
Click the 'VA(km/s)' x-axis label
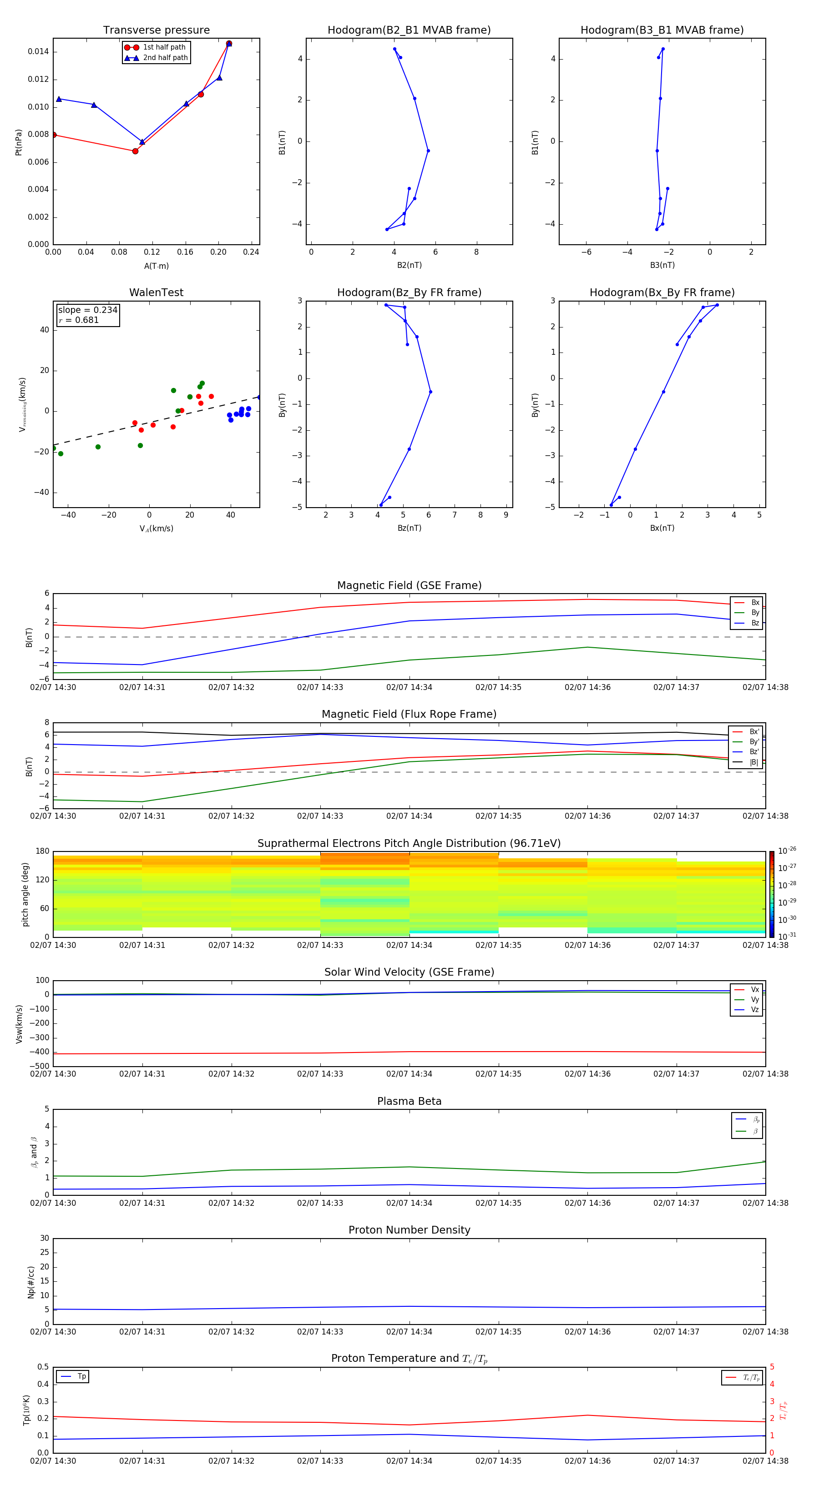pos(156,529)
